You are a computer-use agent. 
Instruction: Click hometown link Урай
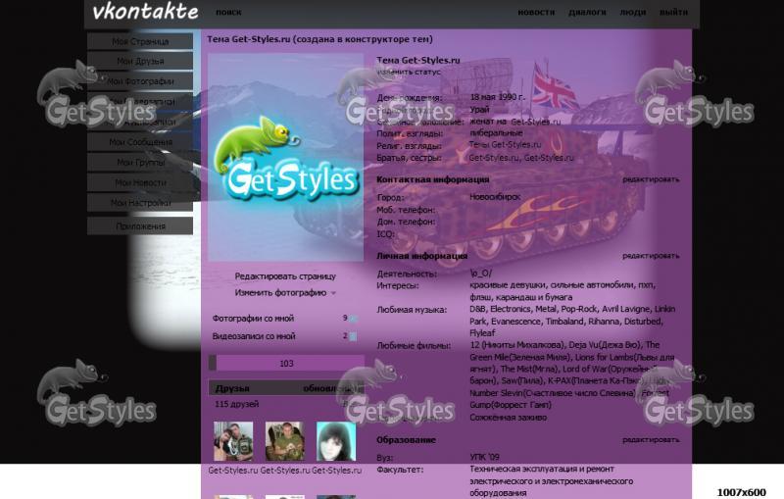[x=479, y=109]
